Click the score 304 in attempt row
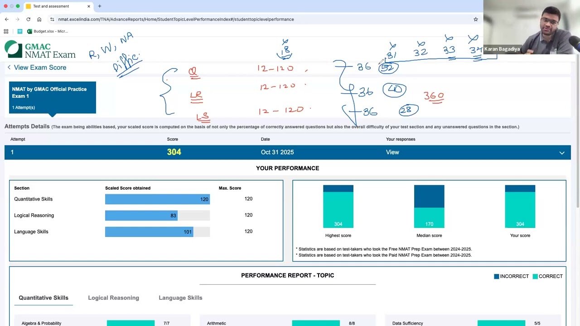580x326 pixels. pos(174,152)
